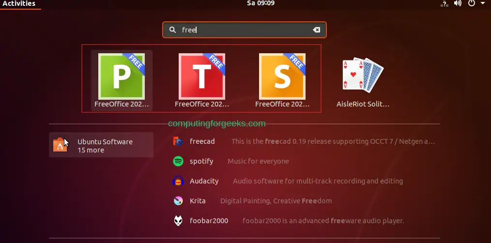The width and height of the screenshot is (491, 243).
Task: Launch the AisleRiot Solitaire cards icon
Action: coord(363,75)
